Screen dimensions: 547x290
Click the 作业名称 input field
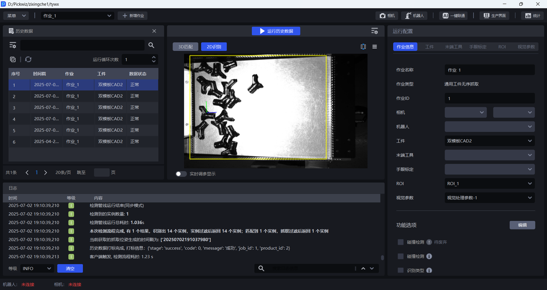click(489, 70)
